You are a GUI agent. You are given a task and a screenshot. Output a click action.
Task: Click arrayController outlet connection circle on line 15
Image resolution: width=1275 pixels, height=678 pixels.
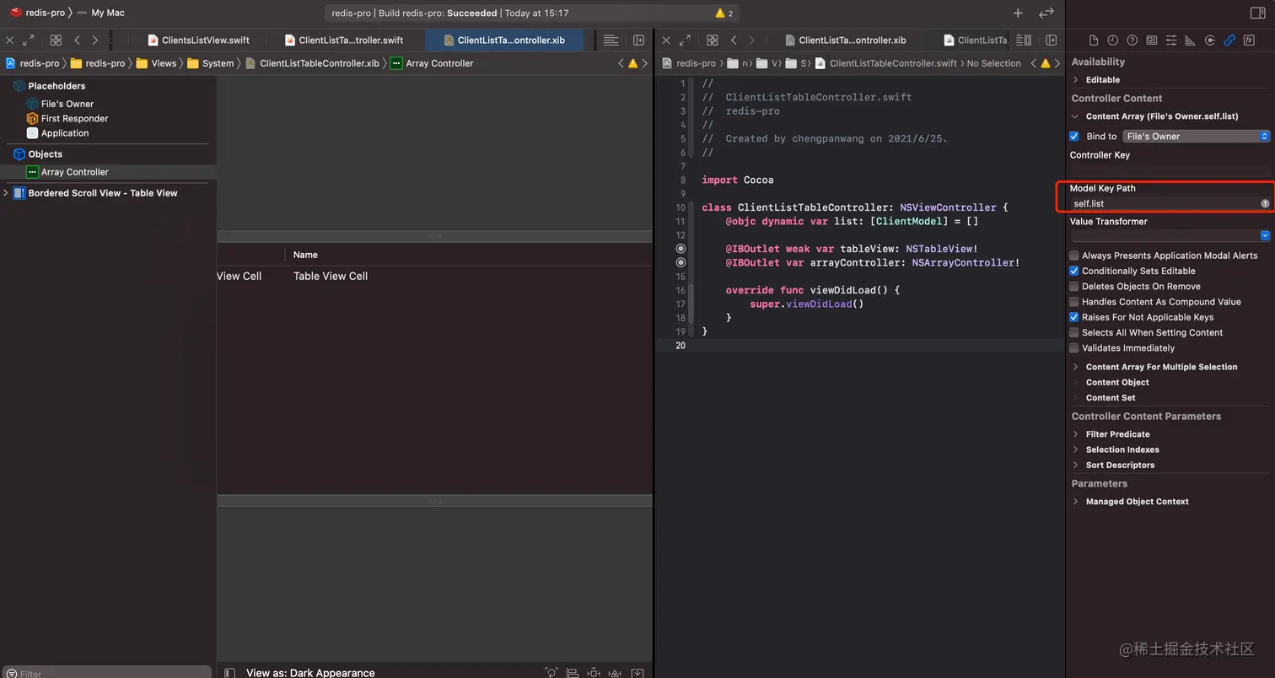pos(681,262)
